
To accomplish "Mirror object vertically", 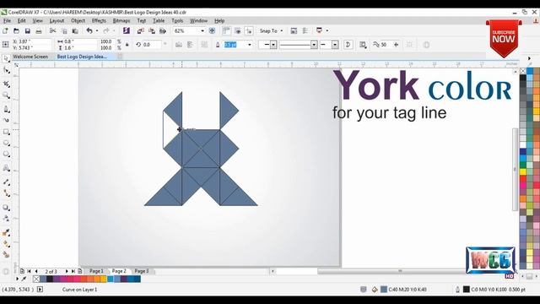I will point(190,45).
